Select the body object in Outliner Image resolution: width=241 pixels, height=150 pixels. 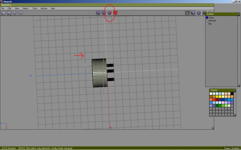tap(211, 18)
